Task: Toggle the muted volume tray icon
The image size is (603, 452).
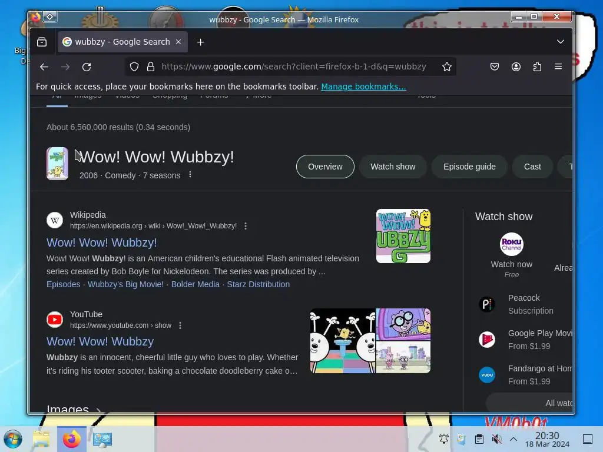Action: [496, 439]
